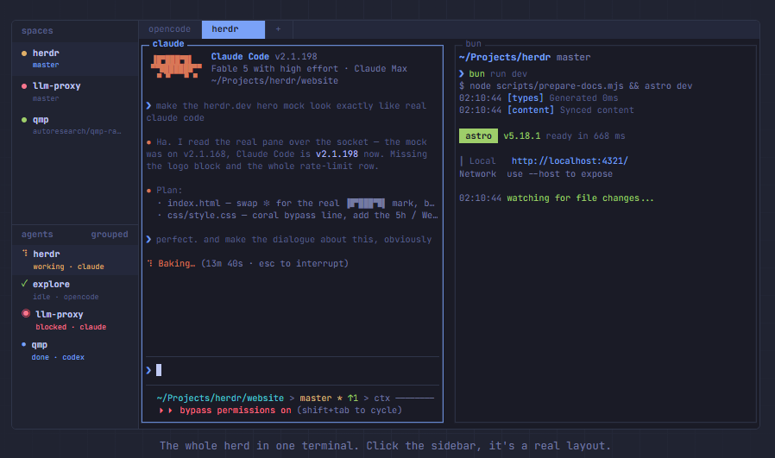775x458 pixels.
Task: Click the red double-arrow bypass icon
Action: (x=166, y=410)
